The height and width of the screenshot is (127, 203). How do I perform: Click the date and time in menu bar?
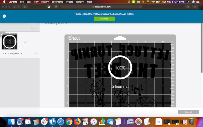click(173, 2)
